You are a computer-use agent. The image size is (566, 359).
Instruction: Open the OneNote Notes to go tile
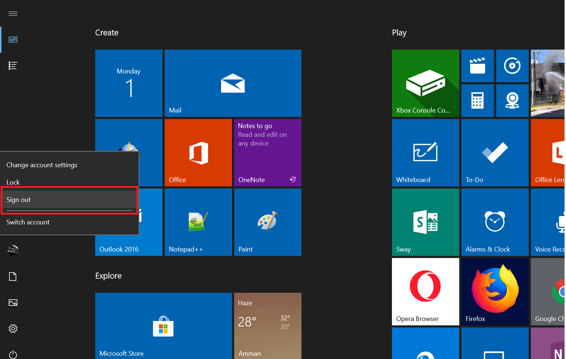(x=268, y=153)
